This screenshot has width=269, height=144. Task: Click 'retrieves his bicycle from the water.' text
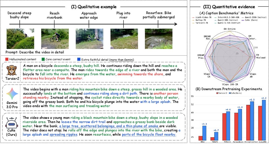tap(53, 78)
